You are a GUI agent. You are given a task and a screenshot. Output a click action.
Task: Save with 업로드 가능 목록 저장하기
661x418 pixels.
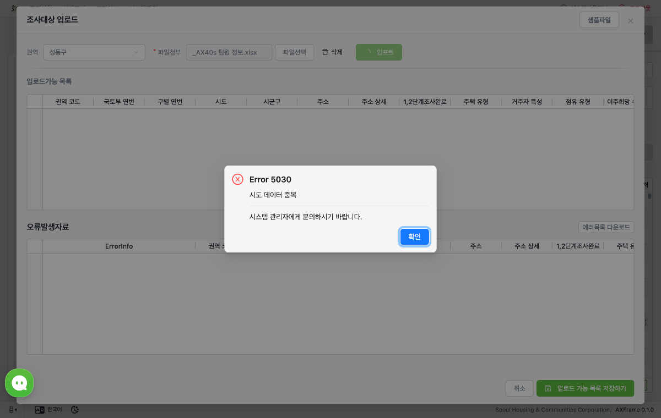click(x=585, y=388)
